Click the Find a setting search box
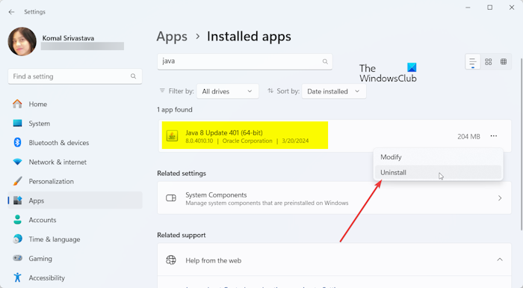The image size is (523, 288). 75,76
